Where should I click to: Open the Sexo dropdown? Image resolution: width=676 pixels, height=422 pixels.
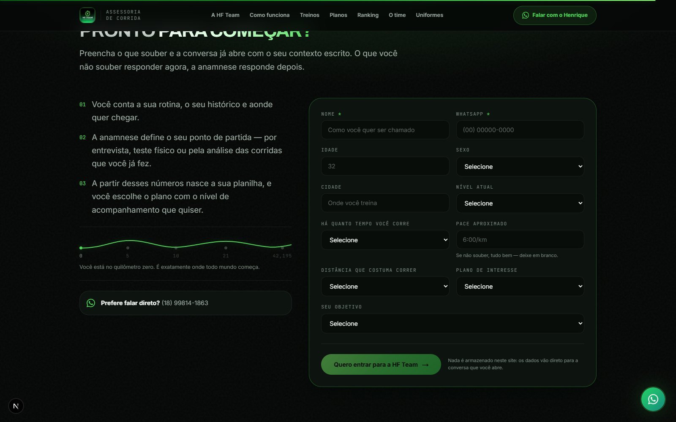click(520, 167)
